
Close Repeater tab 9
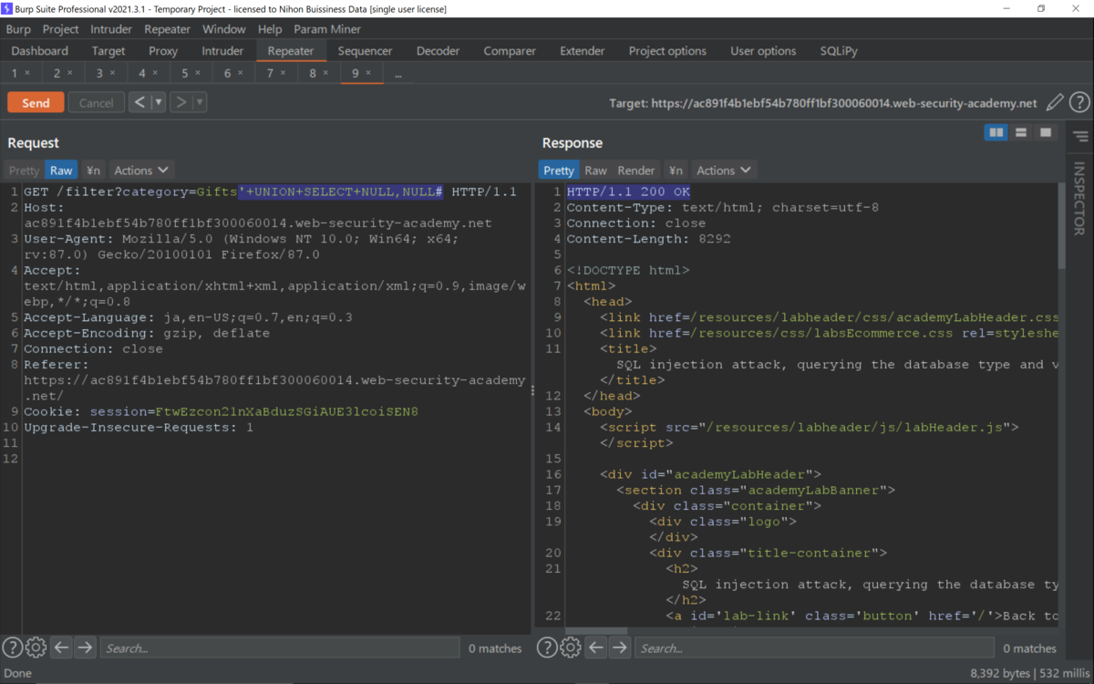(x=368, y=73)
